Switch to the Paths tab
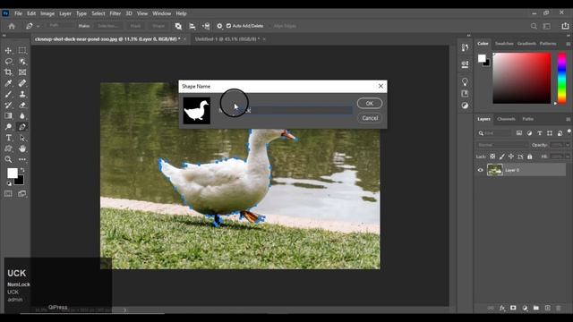The image size is (573, 322). click(527, 119)
